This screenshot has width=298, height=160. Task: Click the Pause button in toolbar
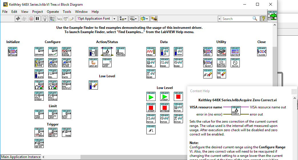[x=37, y=19]
